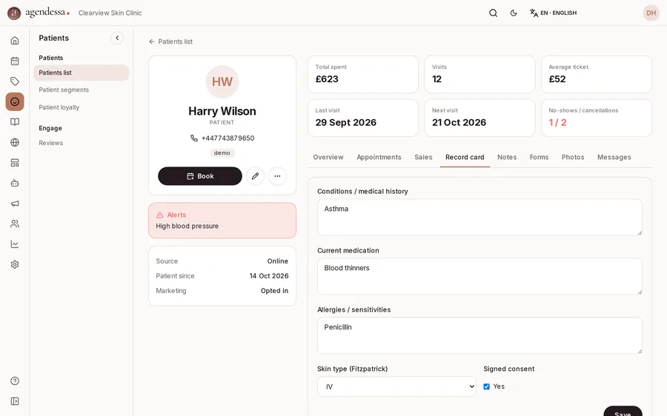Switch to the Appointments tab
Screen dimensions: 667x416
379,157
